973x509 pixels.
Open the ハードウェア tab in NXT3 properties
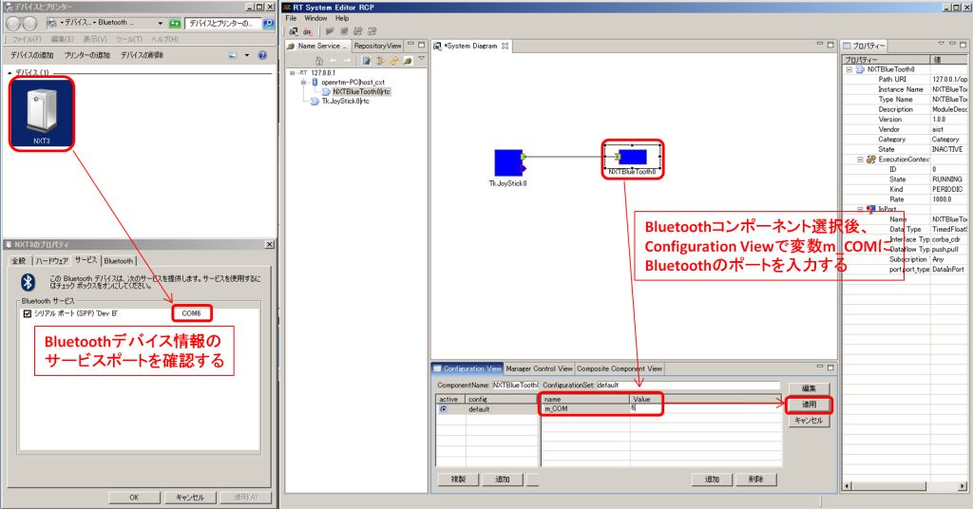(x=50, y=261)
